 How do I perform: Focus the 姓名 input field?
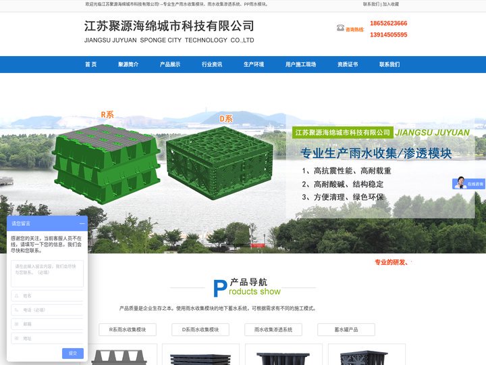(47, 296)
